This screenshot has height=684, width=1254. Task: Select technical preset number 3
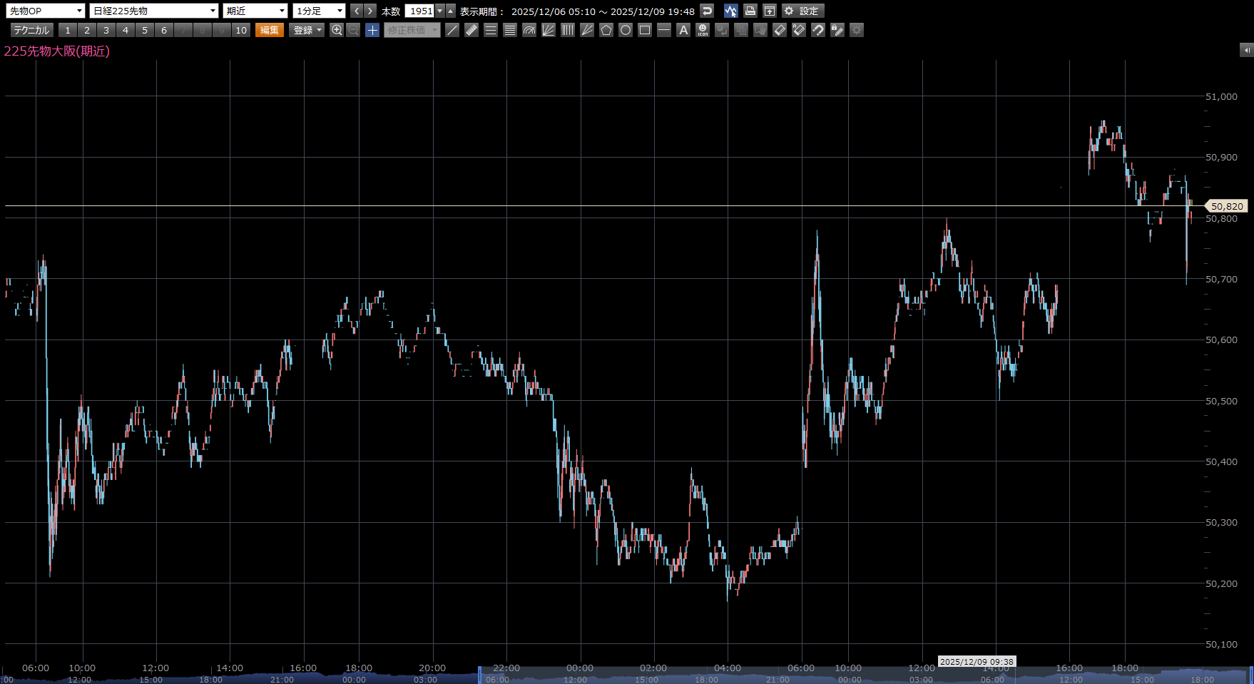106,30
